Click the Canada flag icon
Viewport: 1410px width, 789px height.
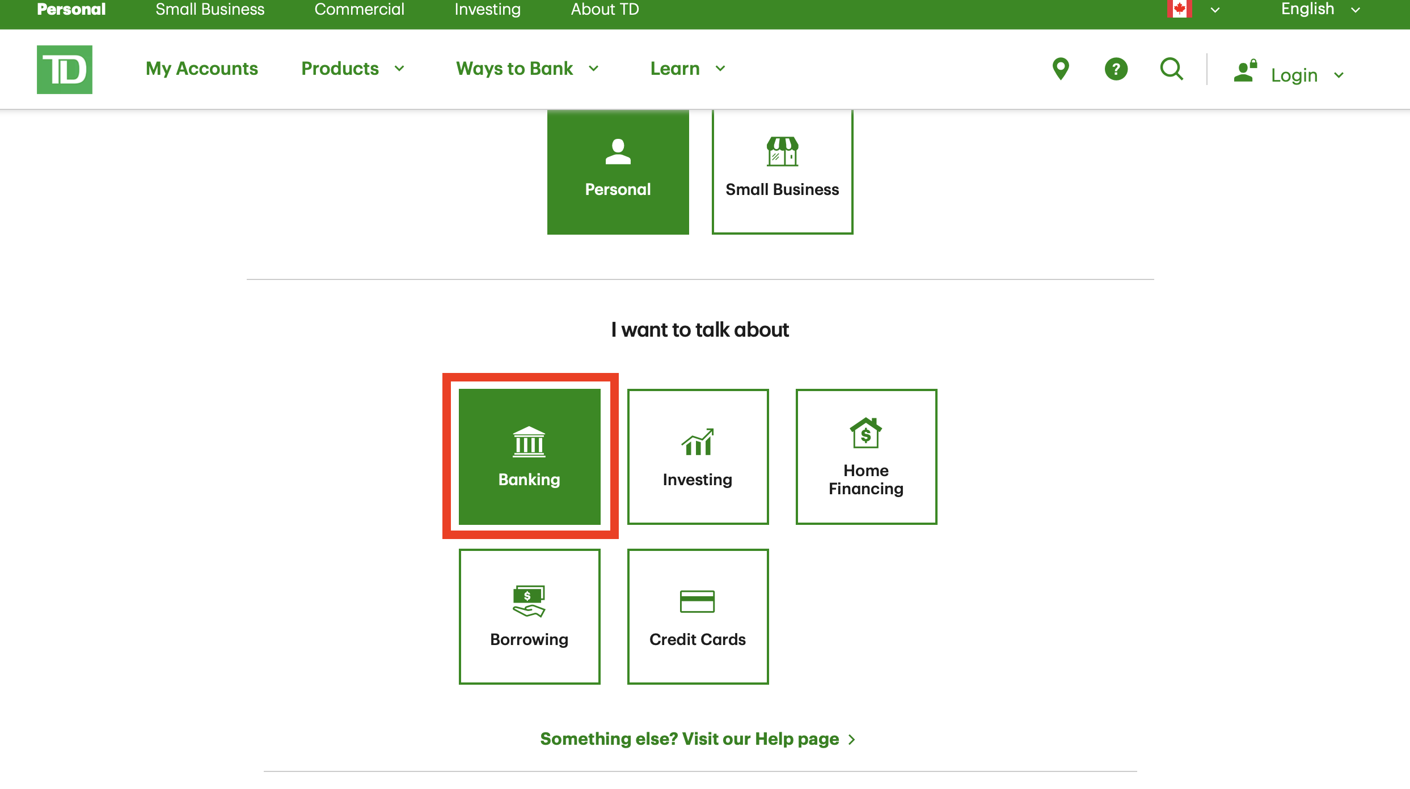[x=1179, y=9]
